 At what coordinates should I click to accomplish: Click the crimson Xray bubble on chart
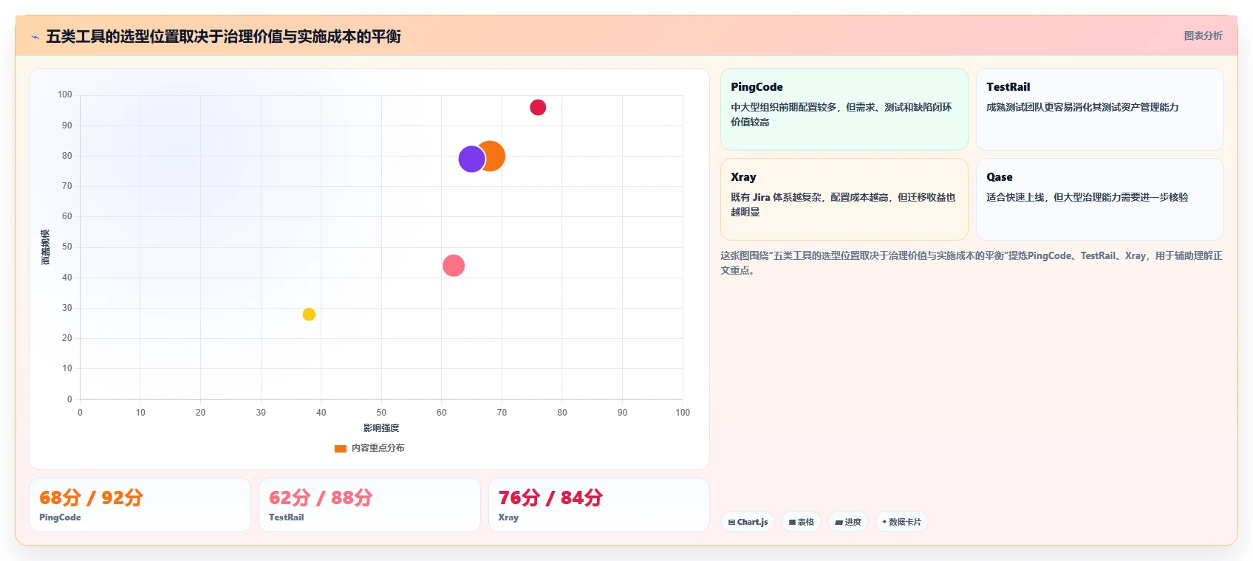pos(538,108)
